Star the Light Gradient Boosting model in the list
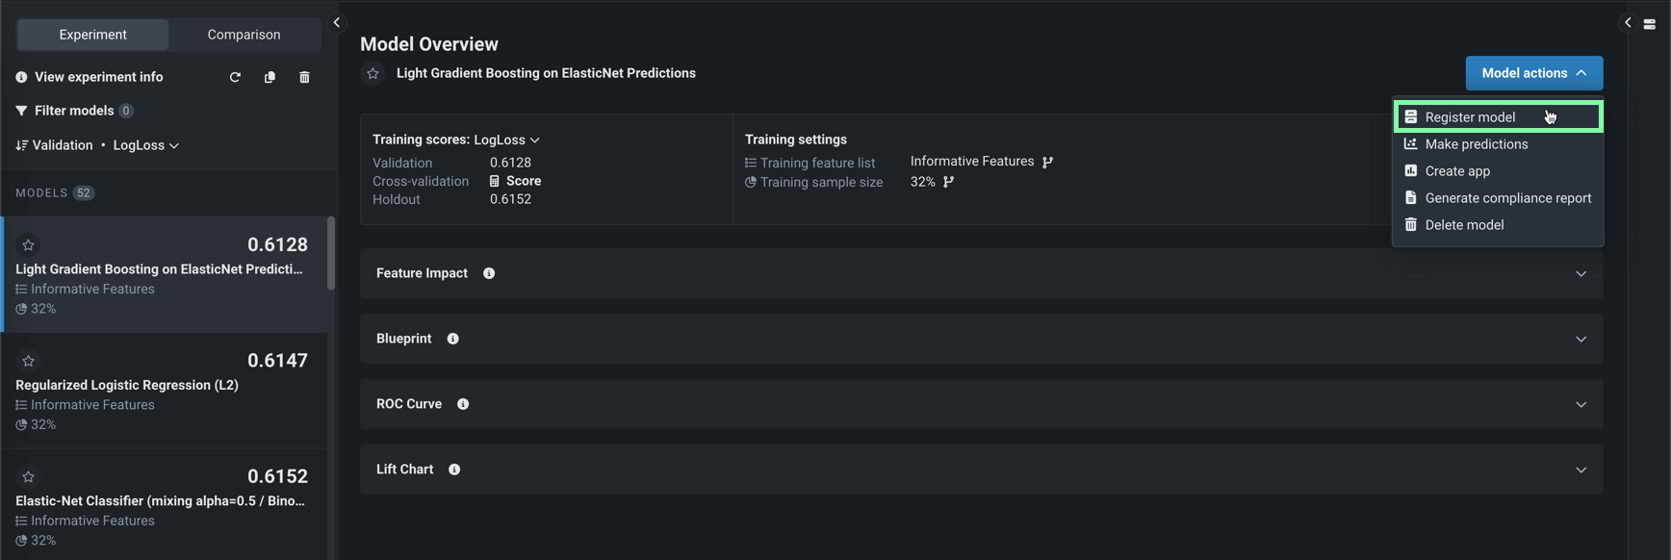This screenshot has width=1671, height=560. (29, 245)
